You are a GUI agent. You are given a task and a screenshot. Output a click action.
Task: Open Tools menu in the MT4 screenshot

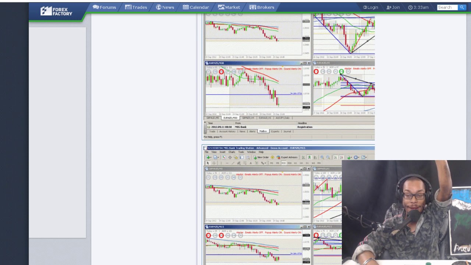pyautogui.click(x=241, y=152)
